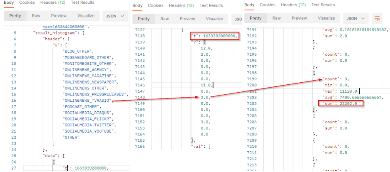Expand the partially hidden JSON dropdown in middle panel

click(x=238, y=19)
